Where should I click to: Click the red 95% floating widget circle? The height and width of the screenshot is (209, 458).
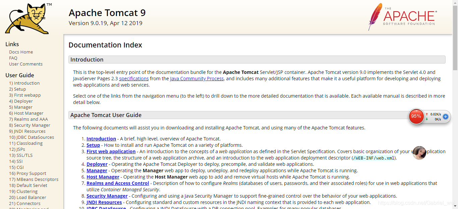pos(416,116)
